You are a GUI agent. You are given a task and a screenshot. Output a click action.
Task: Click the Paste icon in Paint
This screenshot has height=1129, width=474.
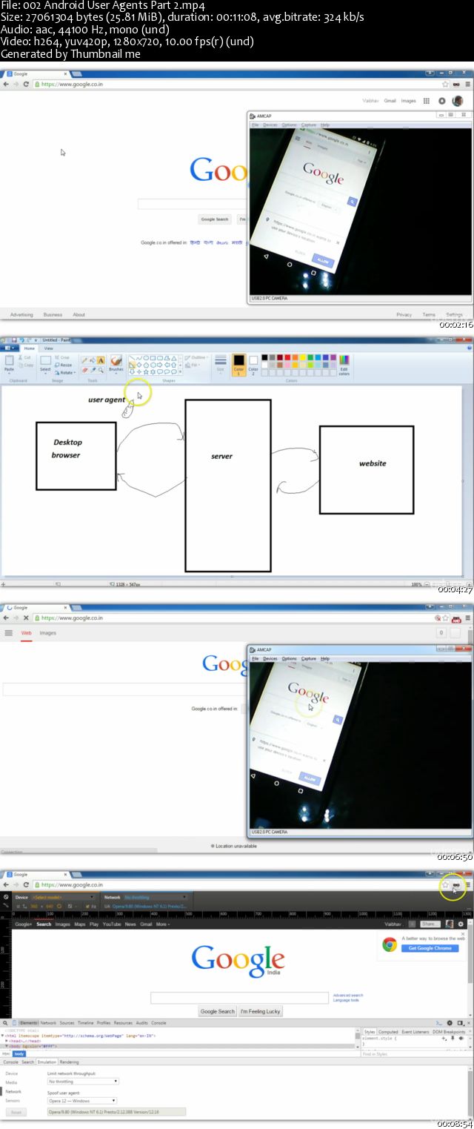9,360
